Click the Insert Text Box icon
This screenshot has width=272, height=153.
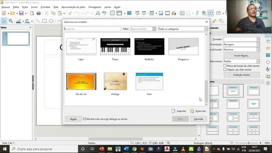click(182, 13)
